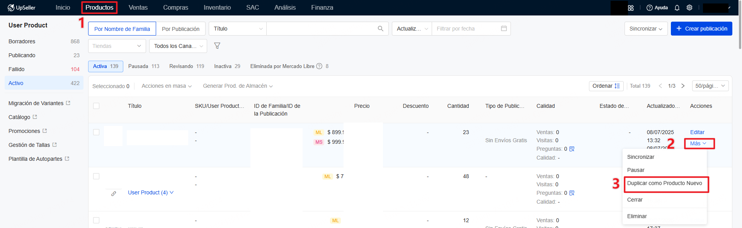Screen dimensions: 742x228
Task: Click the apps grid icon in header
Action: tap(631, 8)
